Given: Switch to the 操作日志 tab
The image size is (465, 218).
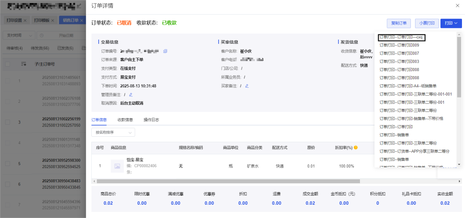Looking at the screenshot, I should point(151,120).
